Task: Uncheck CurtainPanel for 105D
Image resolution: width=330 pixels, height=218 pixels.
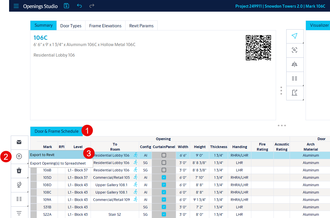Action: point(164,177)
